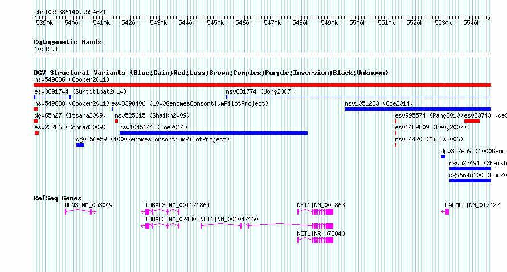Click the 5440k ruler tick label
The width and height of the screenshot is (507, 272).
tap(187, 23)
